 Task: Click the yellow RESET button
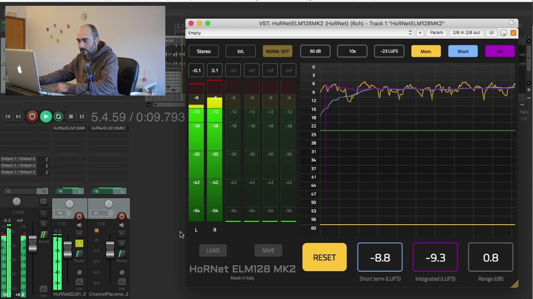(324, 257)
